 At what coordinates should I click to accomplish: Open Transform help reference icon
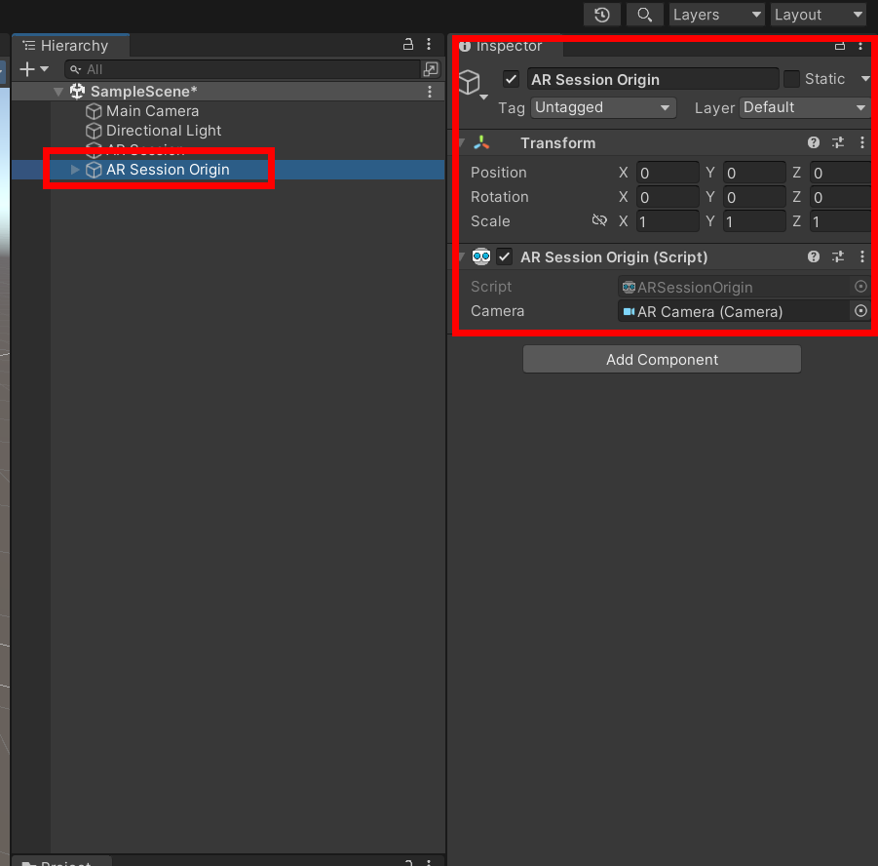click(814, 143)
